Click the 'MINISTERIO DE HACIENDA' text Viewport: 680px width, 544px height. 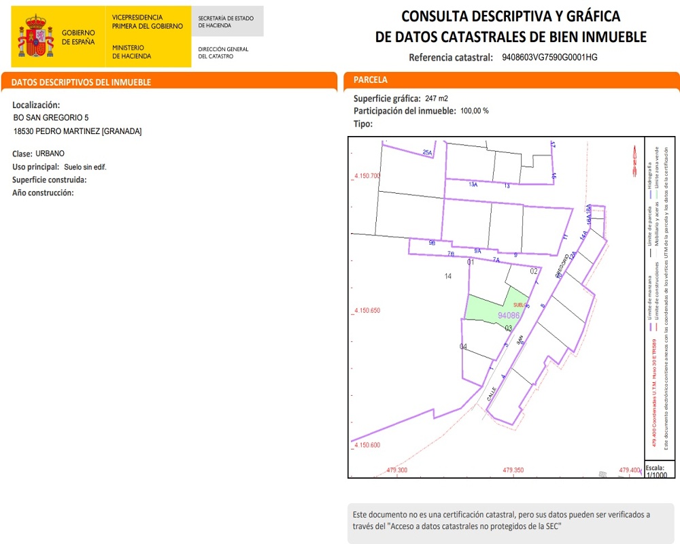(x=131, y=52)
